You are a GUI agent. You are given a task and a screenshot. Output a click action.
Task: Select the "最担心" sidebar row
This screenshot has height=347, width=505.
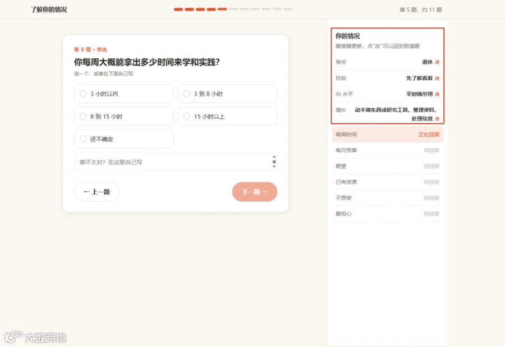click(387, 214)
